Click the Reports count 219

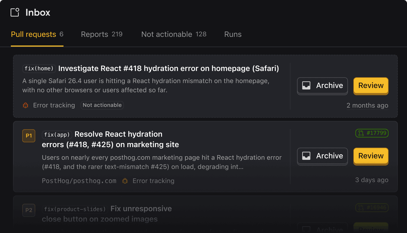click(117, 34)
